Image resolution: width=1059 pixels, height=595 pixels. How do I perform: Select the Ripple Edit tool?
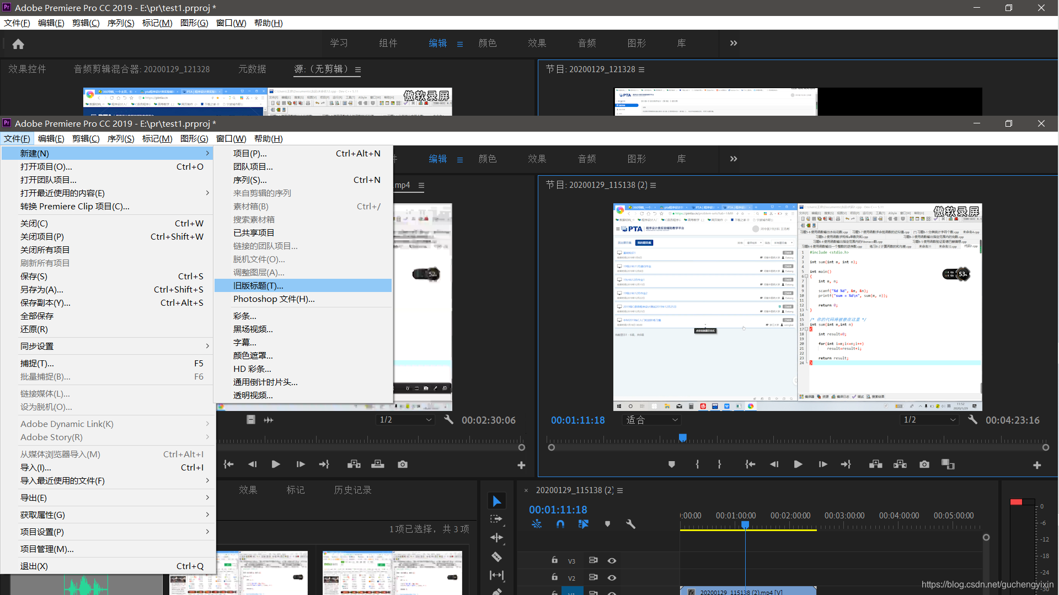[496, 538]
